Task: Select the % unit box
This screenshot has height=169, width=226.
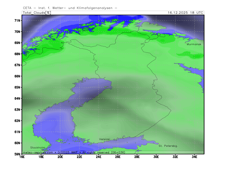Action: (x=48, y=13)
